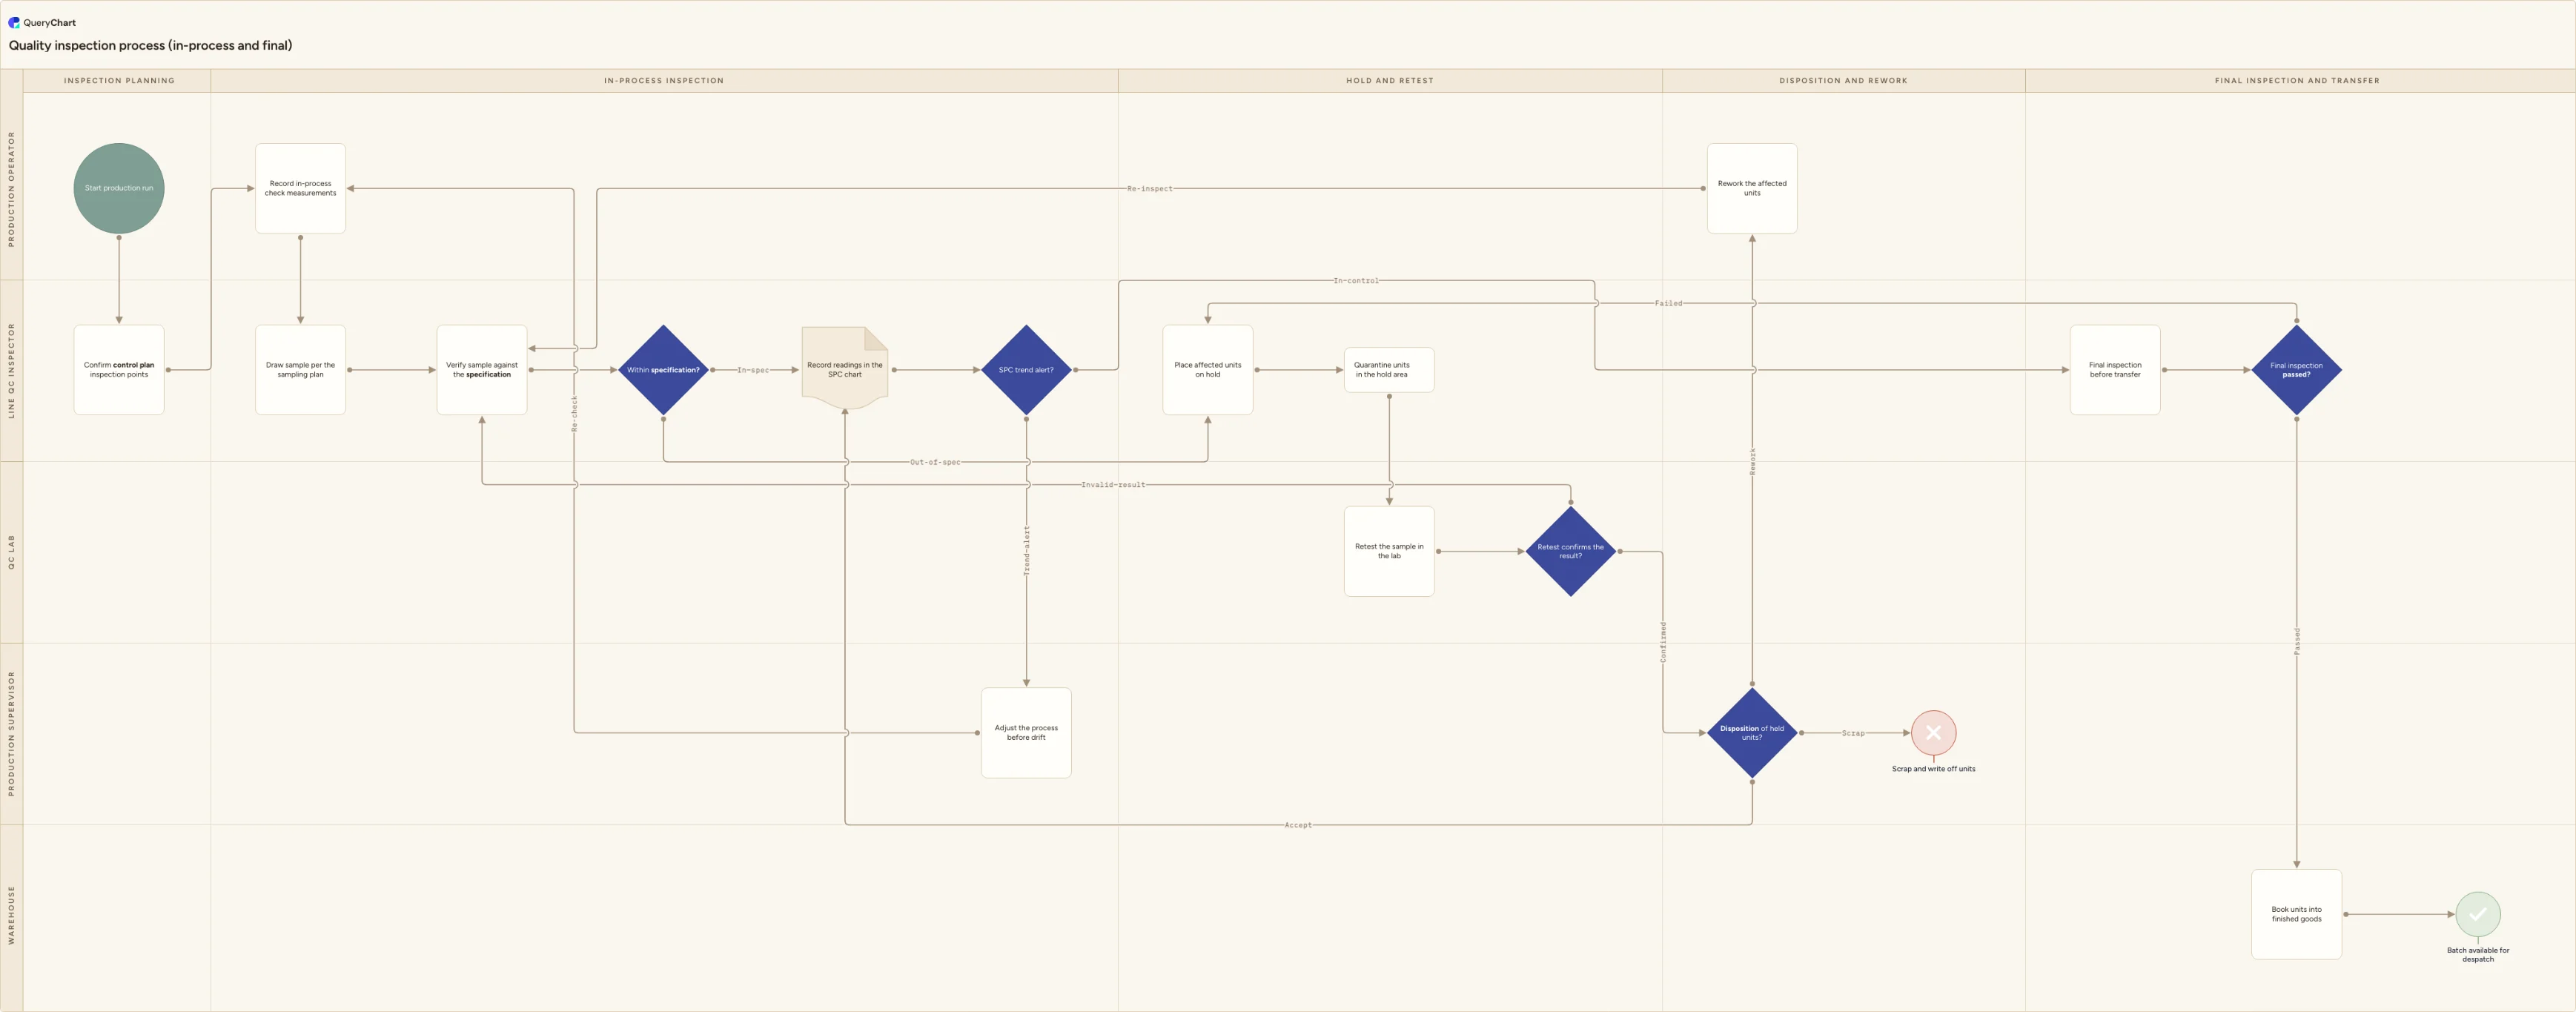Click the Place affected units on hold box
Image resolution: width=2576 pixels, height=1012 pixels.
tap(1208, 370)
